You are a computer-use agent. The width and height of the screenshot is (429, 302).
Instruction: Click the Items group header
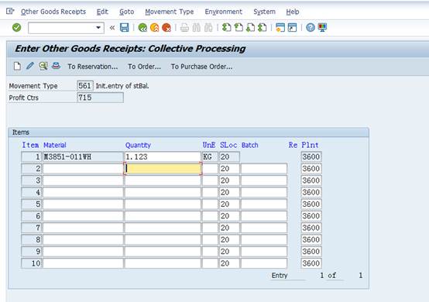pos(21,132)
